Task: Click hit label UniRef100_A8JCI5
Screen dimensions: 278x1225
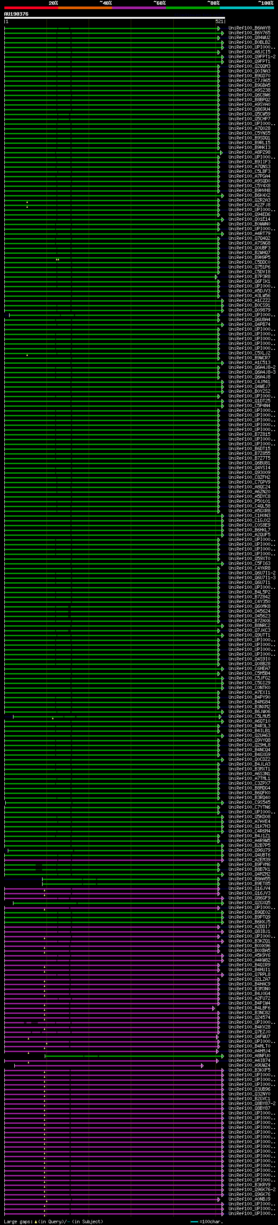Action: click(x=249, y=52)
